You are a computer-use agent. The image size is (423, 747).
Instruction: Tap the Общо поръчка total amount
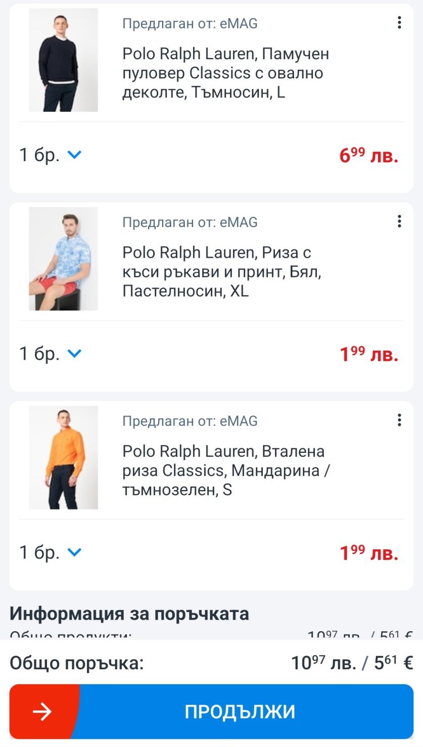click(x=352, y=663)
